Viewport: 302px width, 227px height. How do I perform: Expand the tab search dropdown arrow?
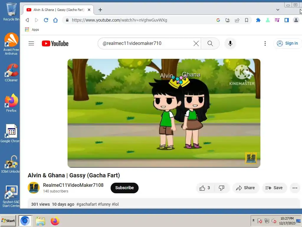(x=278, y=10)
